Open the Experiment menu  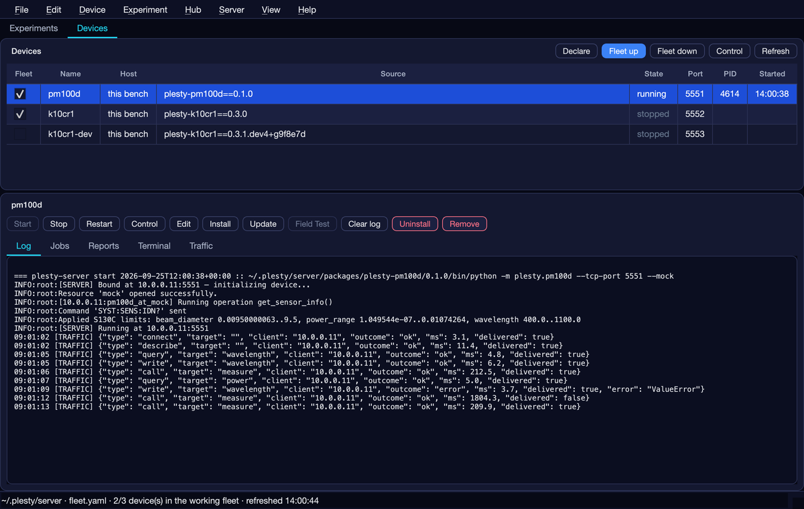point(145,9)
